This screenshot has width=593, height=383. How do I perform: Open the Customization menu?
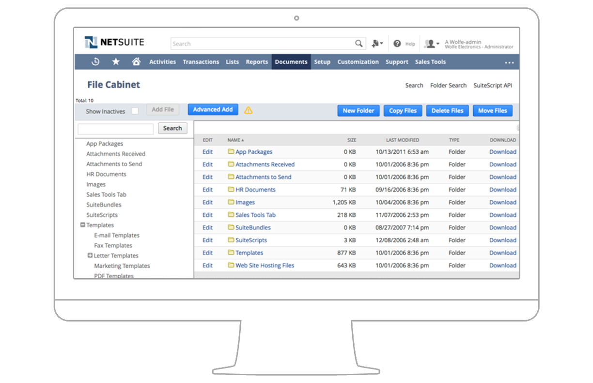click(358, 62)
